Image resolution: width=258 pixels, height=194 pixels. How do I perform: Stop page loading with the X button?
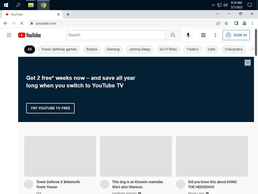[x=22, y=23]
